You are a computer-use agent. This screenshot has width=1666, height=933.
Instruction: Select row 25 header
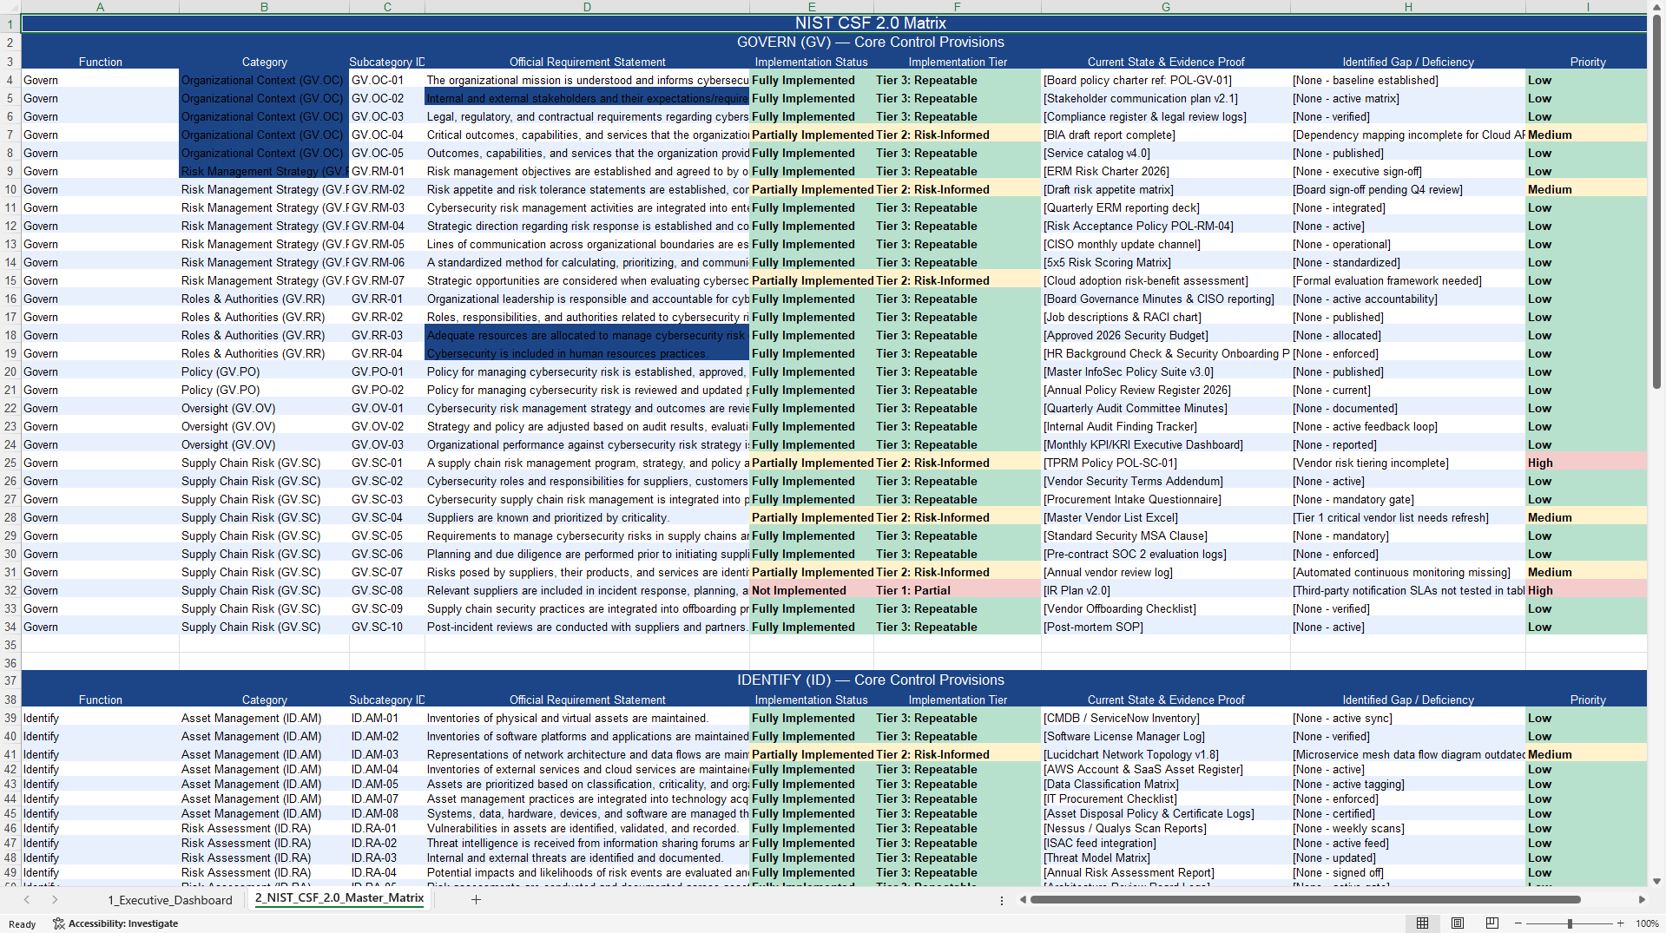tap(10, 463)
